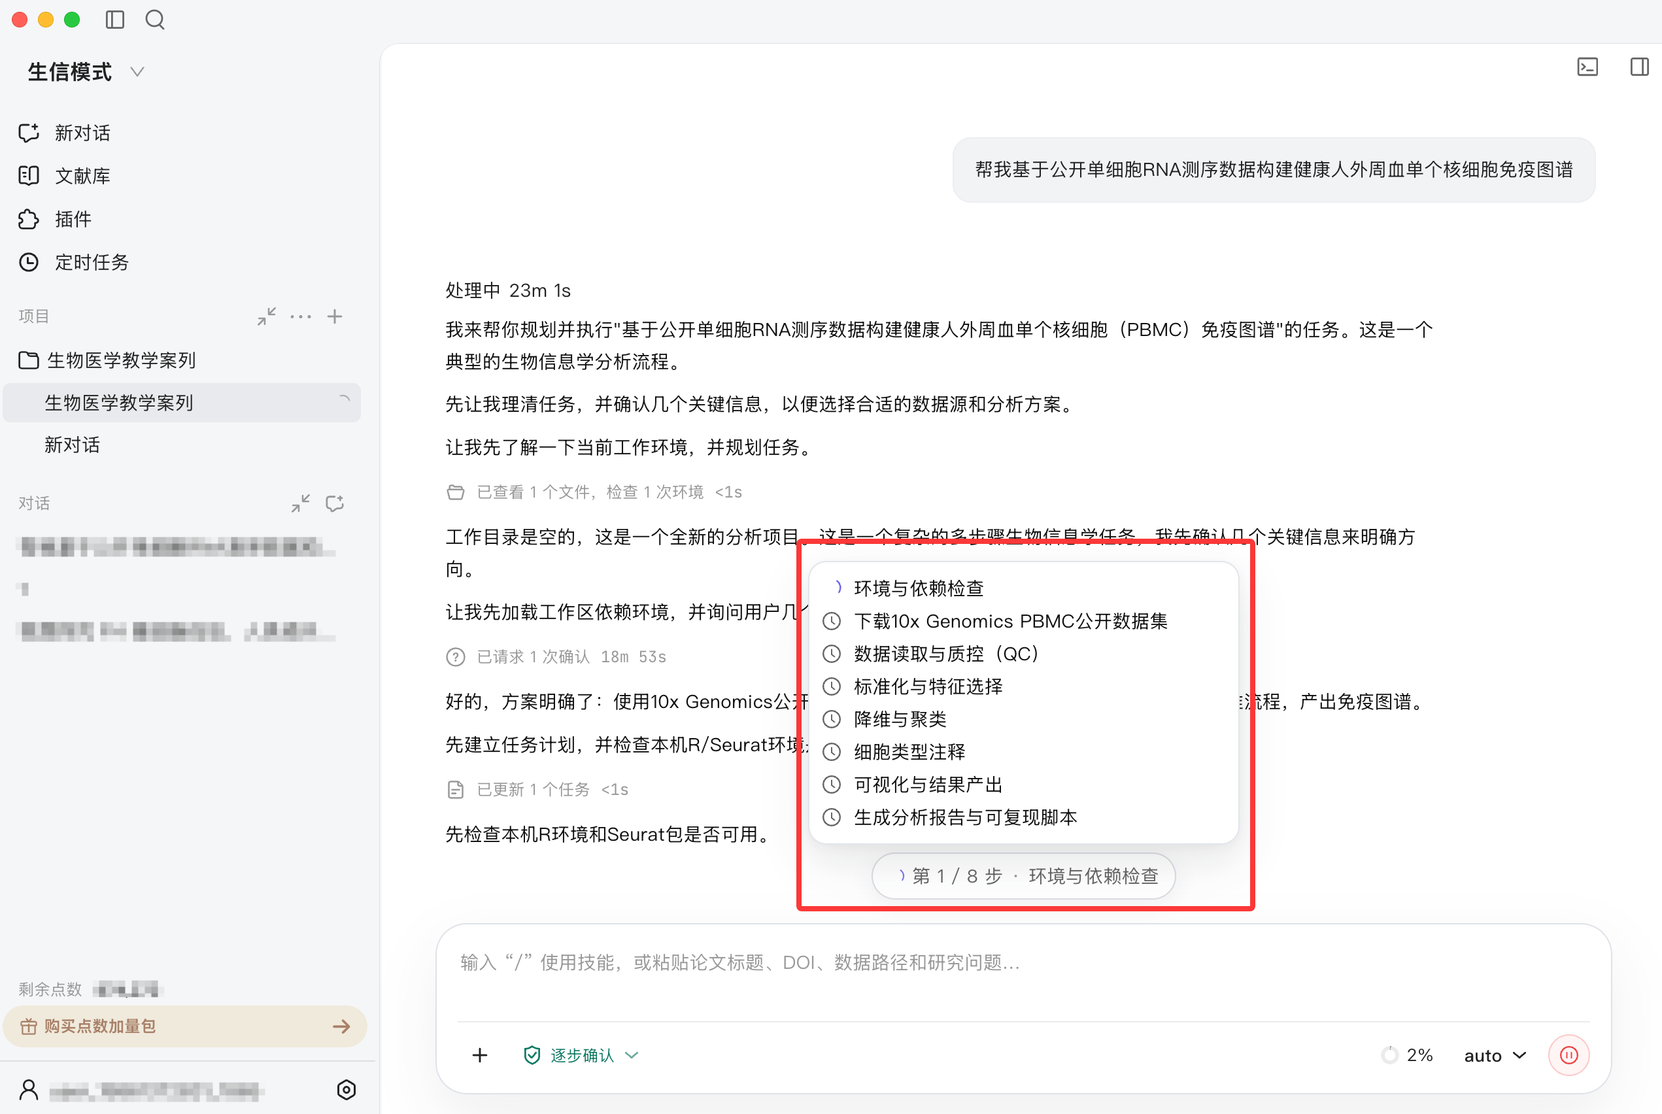Expand the 已请求 1 次确认 row
This screenshot has height=1114, width=1662.
point(556,656)
